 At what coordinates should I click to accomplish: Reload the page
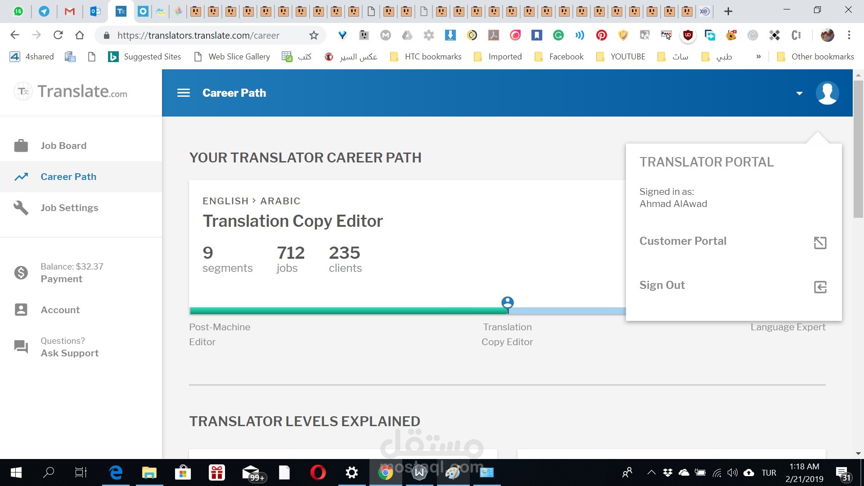(58, 35)
